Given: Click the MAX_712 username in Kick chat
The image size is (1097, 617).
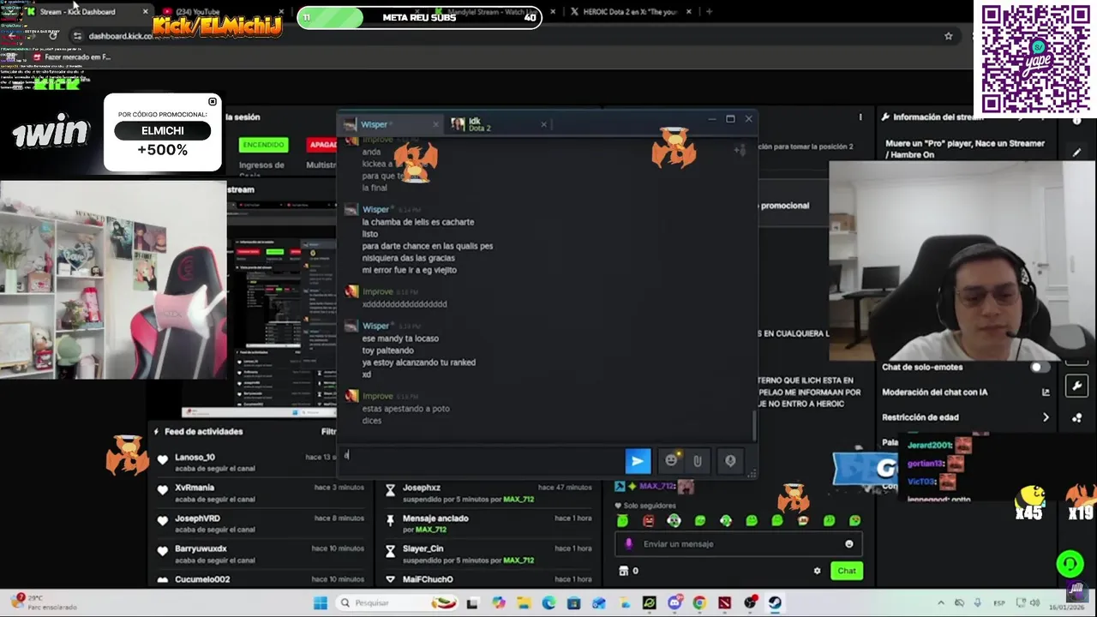Looking at the screenshot, I should (x=657, y=486).
